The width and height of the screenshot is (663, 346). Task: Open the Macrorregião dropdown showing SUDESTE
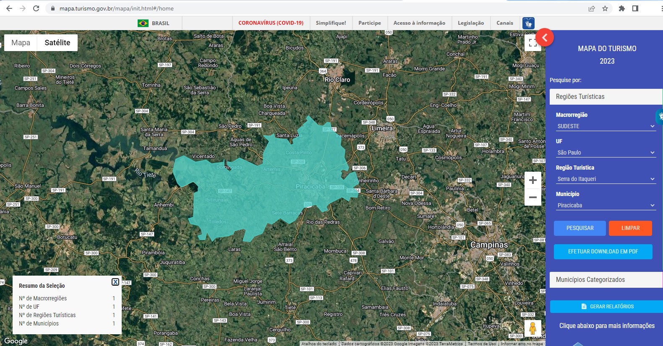pos(606,126)
